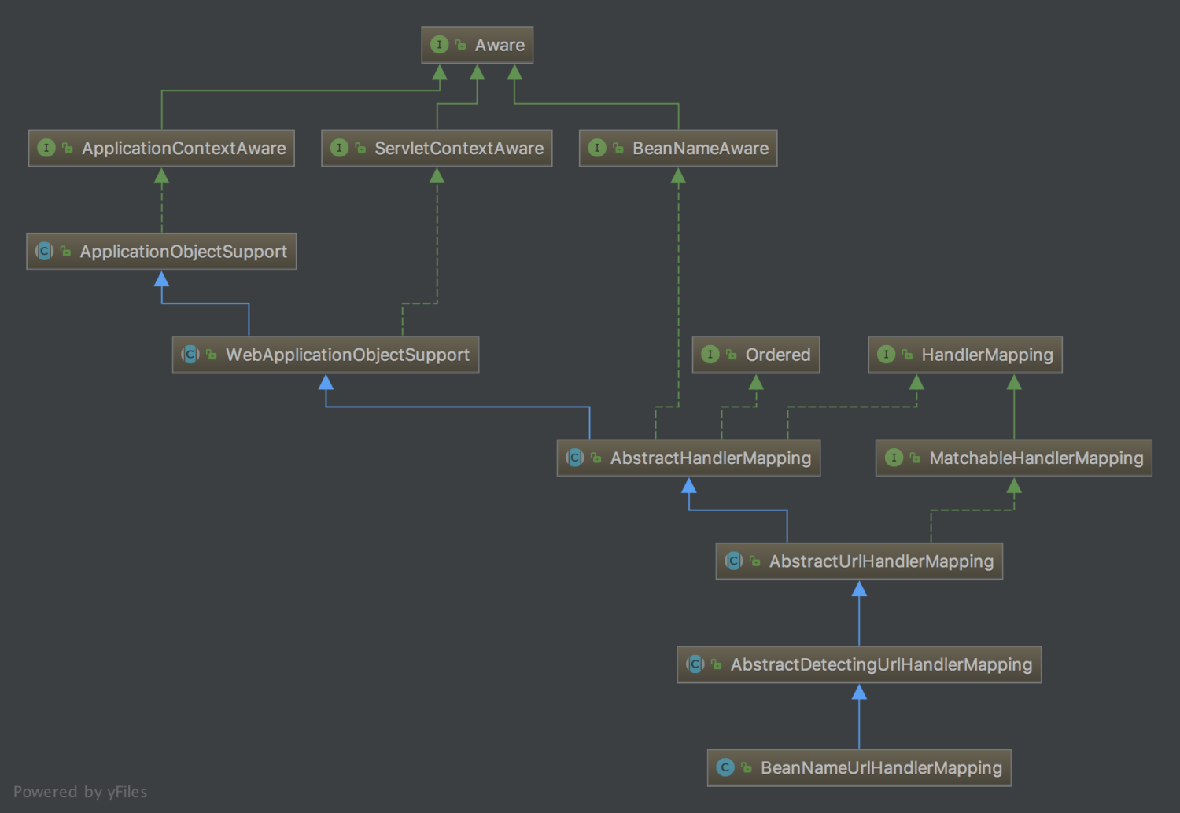Click the public visibility icon on AbstractHandlerMapping
The image size is (1180, 813).
596,458
